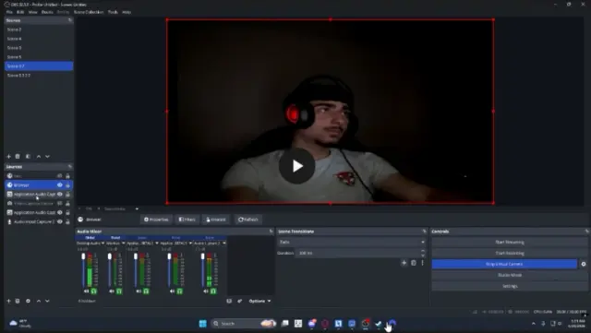Image resolution: width=591 pixels, height=333 pixels.
Task: Adjust Desktop Audio volume fader
Action: pos(83,256)
